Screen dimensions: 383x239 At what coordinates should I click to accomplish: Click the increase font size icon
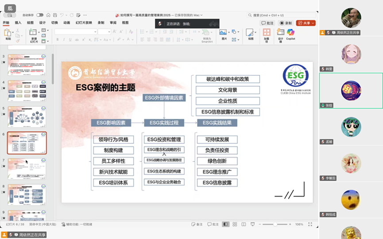[114, 32]
